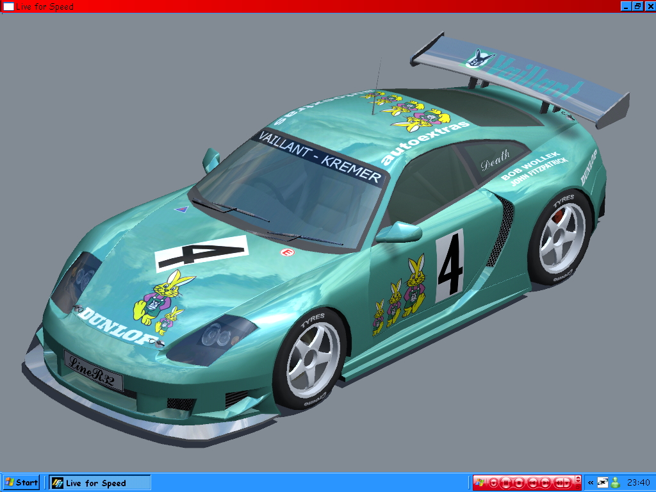Select Live for Speed taskbar button
The height and width of the screenshot is (492, 656).
[99, 483]
